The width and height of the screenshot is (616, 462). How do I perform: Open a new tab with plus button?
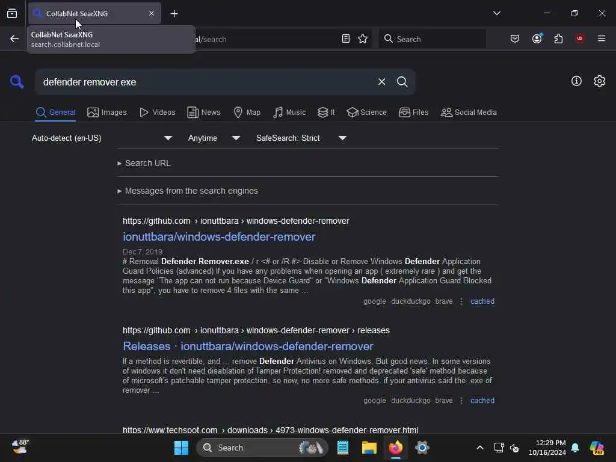pos(174,14)
